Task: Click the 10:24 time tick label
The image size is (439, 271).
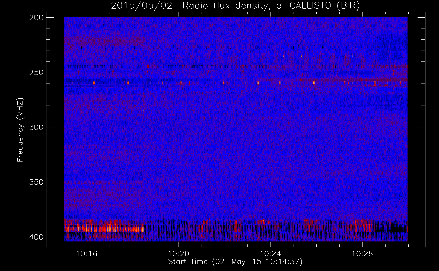Action: [271, 254]
